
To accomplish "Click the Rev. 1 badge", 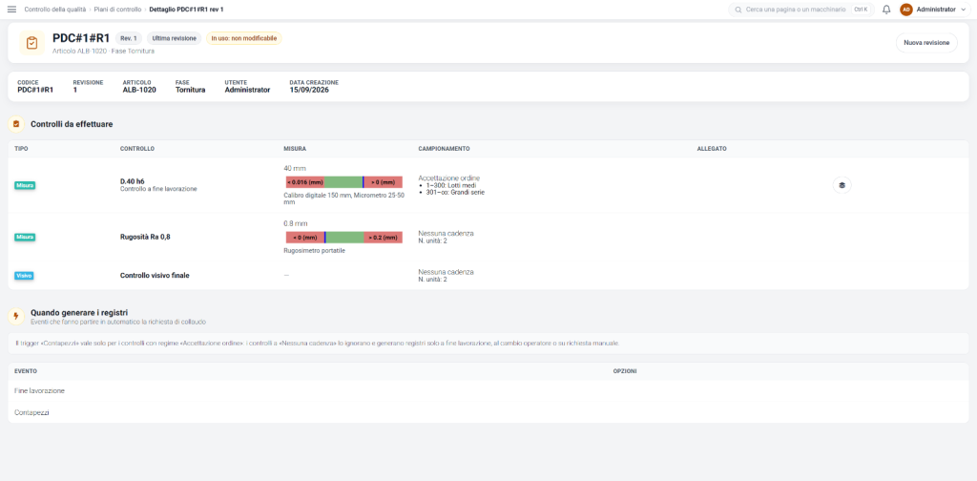I will click(x=129, y=38).
